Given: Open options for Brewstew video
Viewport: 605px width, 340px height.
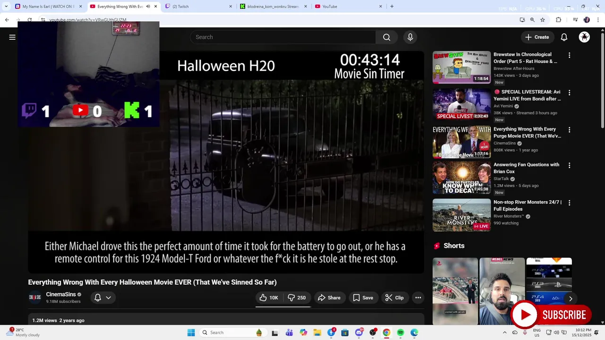Looking at the screenshot, I should point(569,55).
